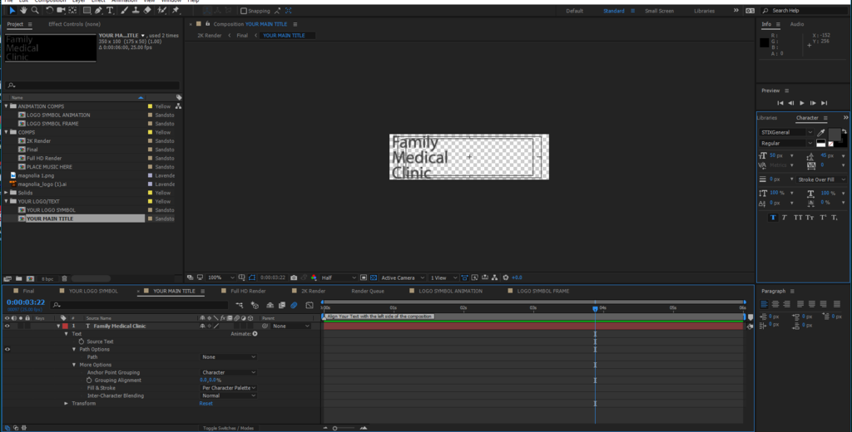Click Reset next to Transform

pyautogui.click(x=206, y=403)
